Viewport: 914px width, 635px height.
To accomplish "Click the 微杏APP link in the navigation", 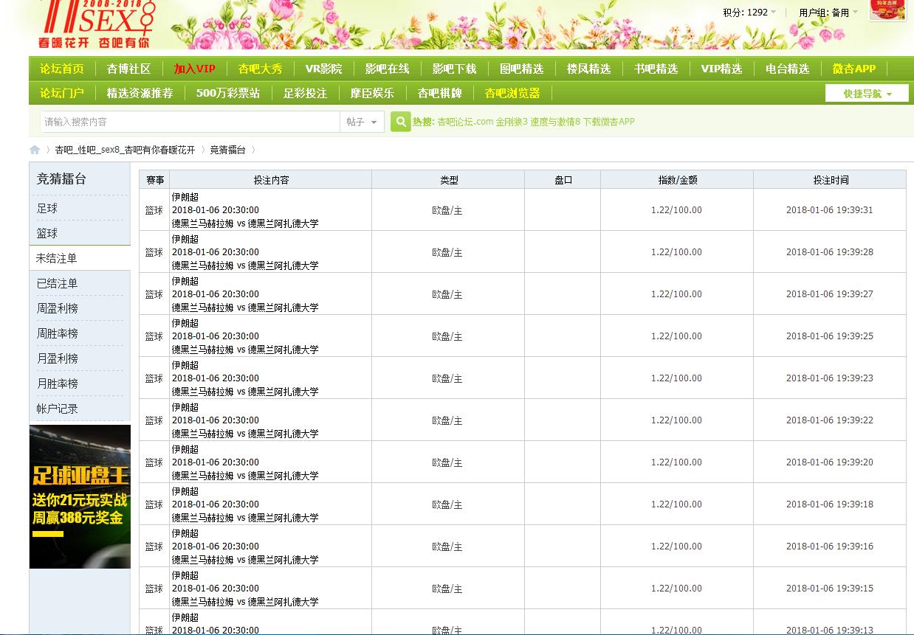I will (x=853, y=69).
